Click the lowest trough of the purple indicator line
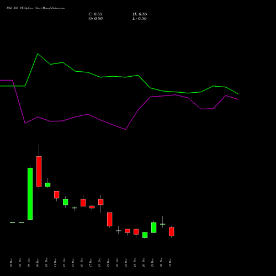 tap(125, 130)
